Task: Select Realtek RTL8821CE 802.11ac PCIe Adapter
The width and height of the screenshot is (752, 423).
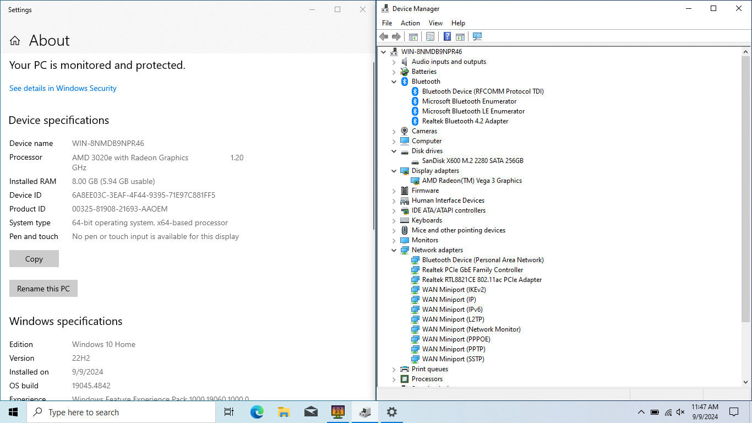Action: 482,280
